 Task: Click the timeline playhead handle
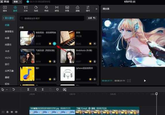click(157, 94)
